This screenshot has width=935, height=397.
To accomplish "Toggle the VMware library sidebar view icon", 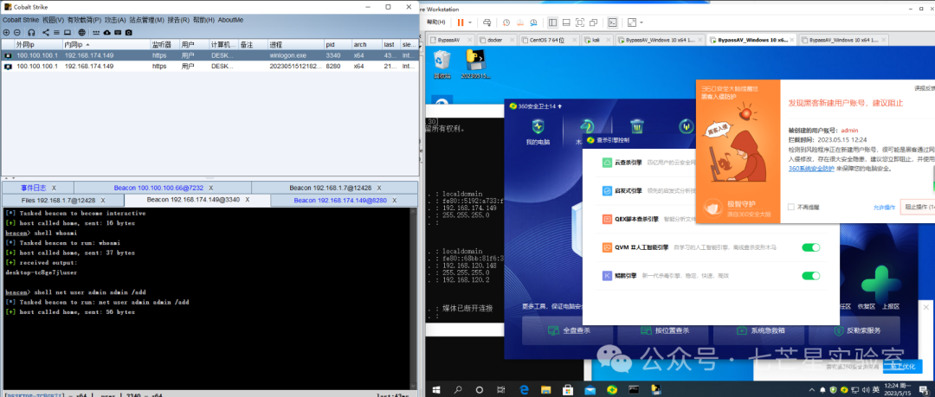I will 552,22.
